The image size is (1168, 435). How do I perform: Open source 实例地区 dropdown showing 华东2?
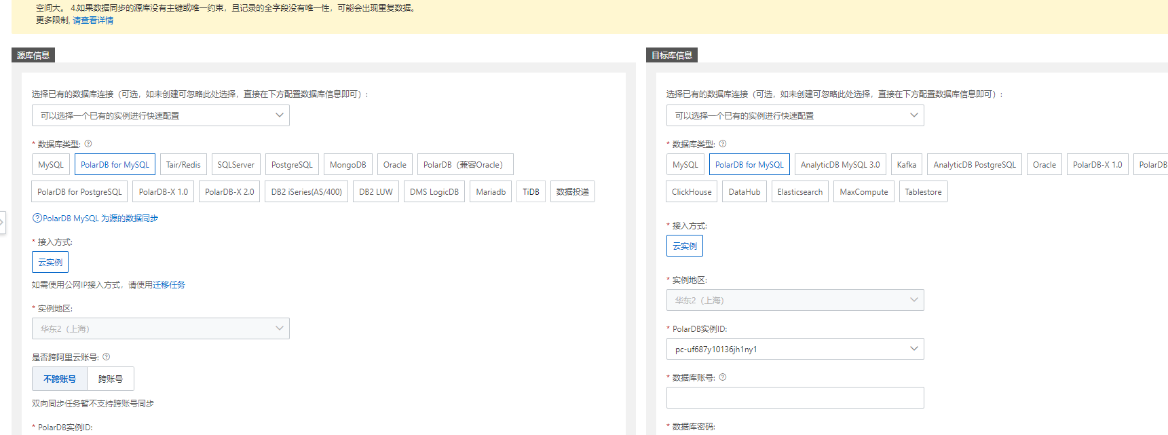point(161,329)
